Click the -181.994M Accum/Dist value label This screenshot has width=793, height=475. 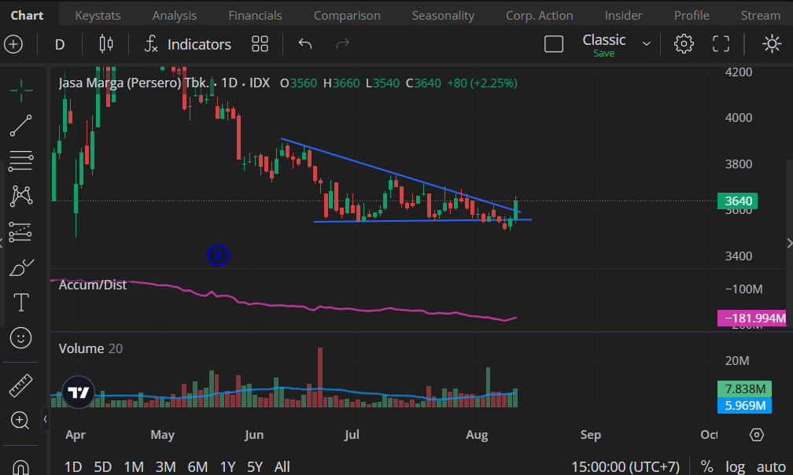[752, 319]
